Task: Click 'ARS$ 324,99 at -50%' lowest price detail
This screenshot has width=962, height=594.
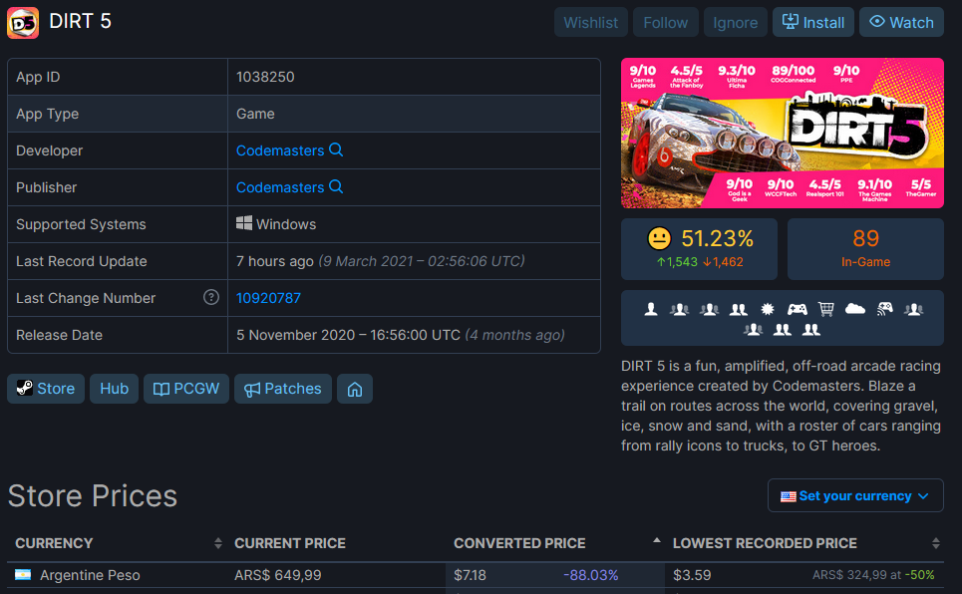Action: 873,575
